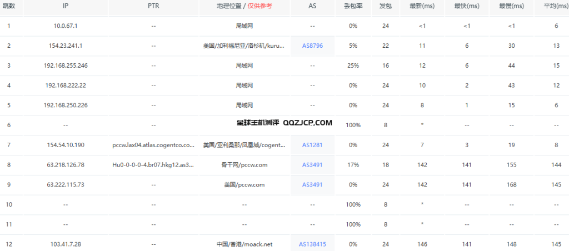The image size is (569, 251).
Task: Click AS3491 link in hop 9 row
Action: point(312,184)
